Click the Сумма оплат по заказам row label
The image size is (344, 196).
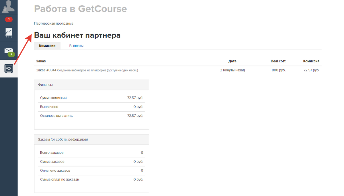click(x=60, y=180)
